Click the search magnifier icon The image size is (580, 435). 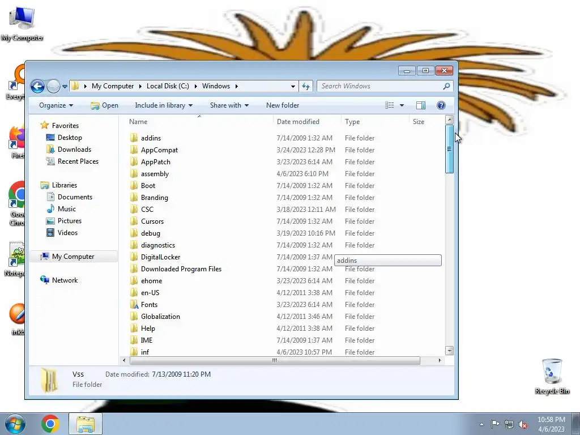[x=446, y=86]
